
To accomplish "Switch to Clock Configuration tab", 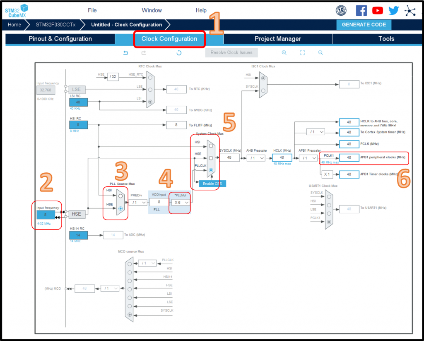I will (169, 38).
